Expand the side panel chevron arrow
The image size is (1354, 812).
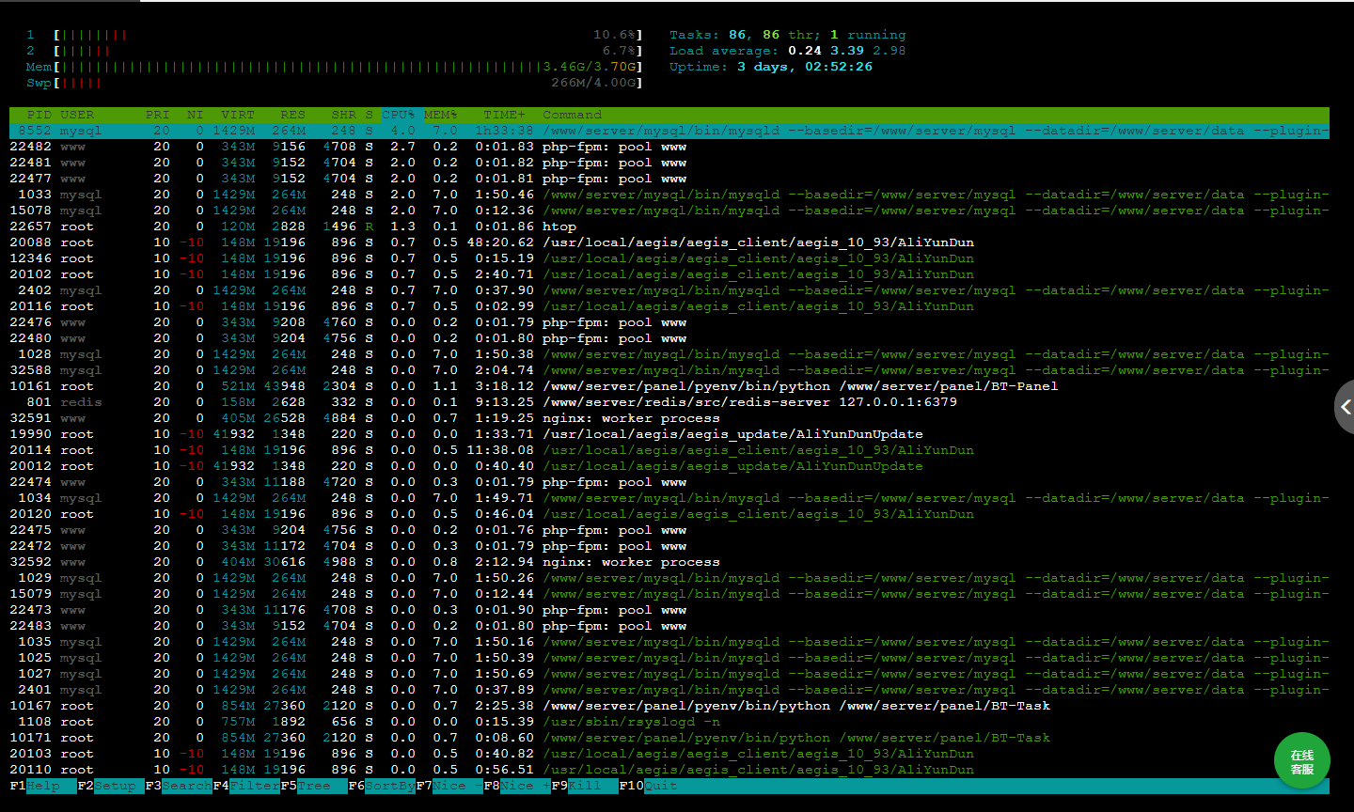pyautogui.click(x=1345, y=407)
